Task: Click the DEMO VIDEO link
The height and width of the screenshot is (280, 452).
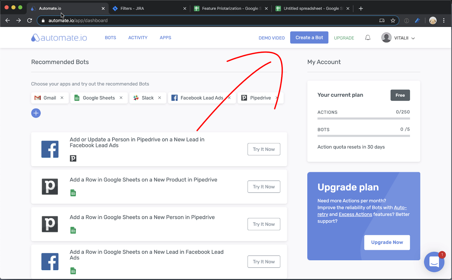Action: [272, 38]
